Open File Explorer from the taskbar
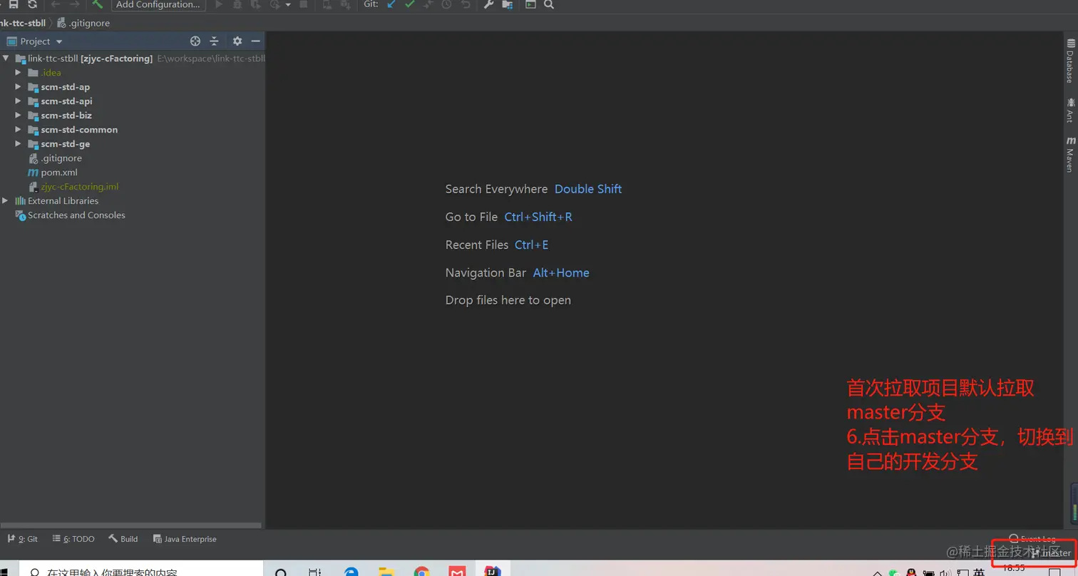1078x576 pixels. tap(386, 572)
